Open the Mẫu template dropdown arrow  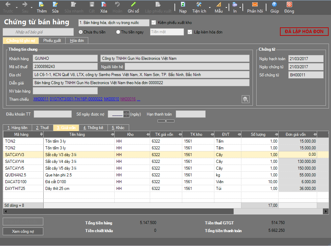point(227,7)
